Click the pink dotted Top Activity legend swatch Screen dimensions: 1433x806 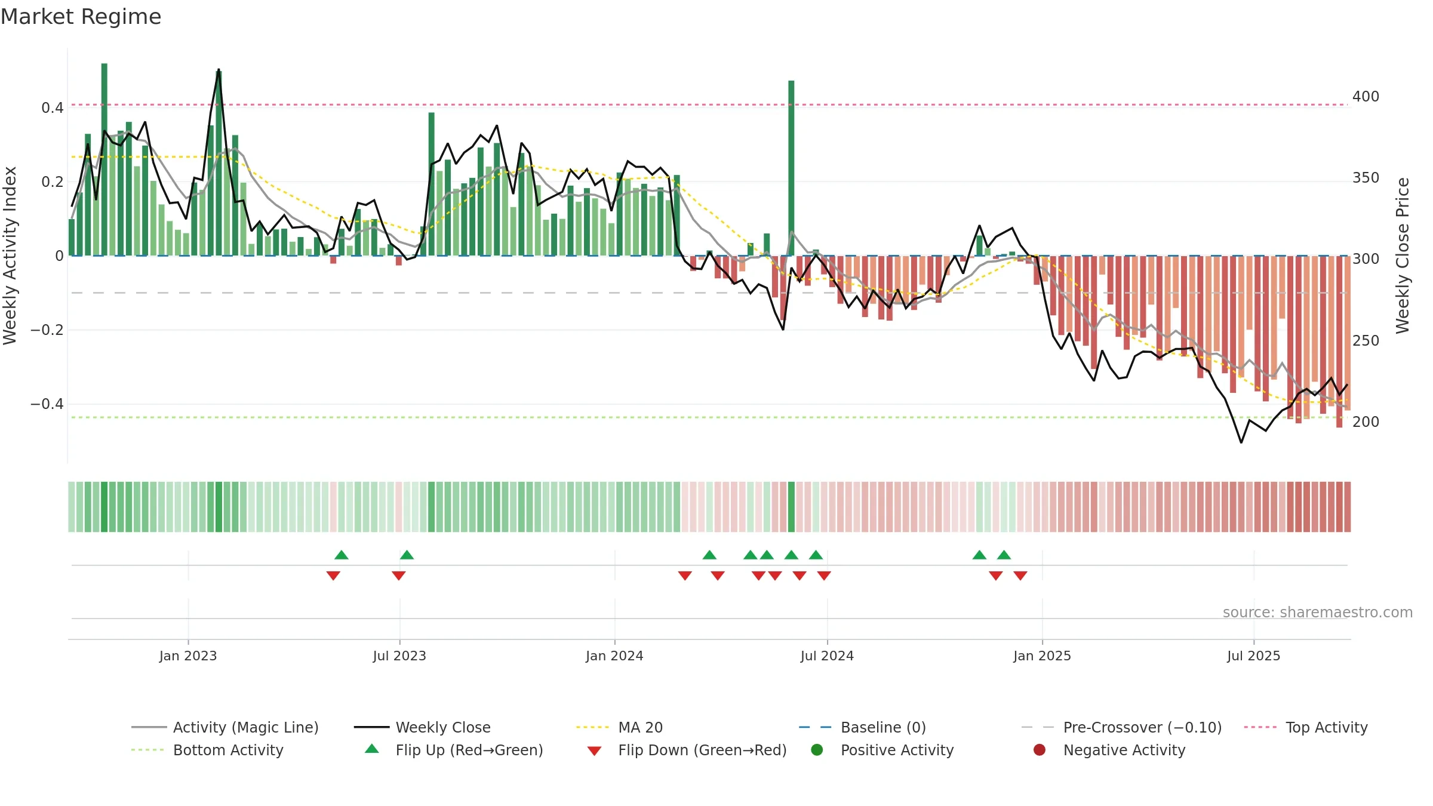tap(1260, 727)
